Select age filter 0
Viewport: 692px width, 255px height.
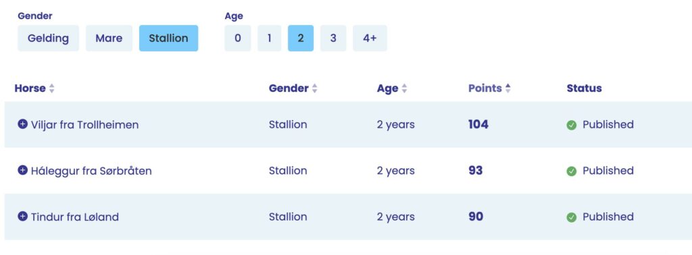pyautogui.click(x=237, y=38)
